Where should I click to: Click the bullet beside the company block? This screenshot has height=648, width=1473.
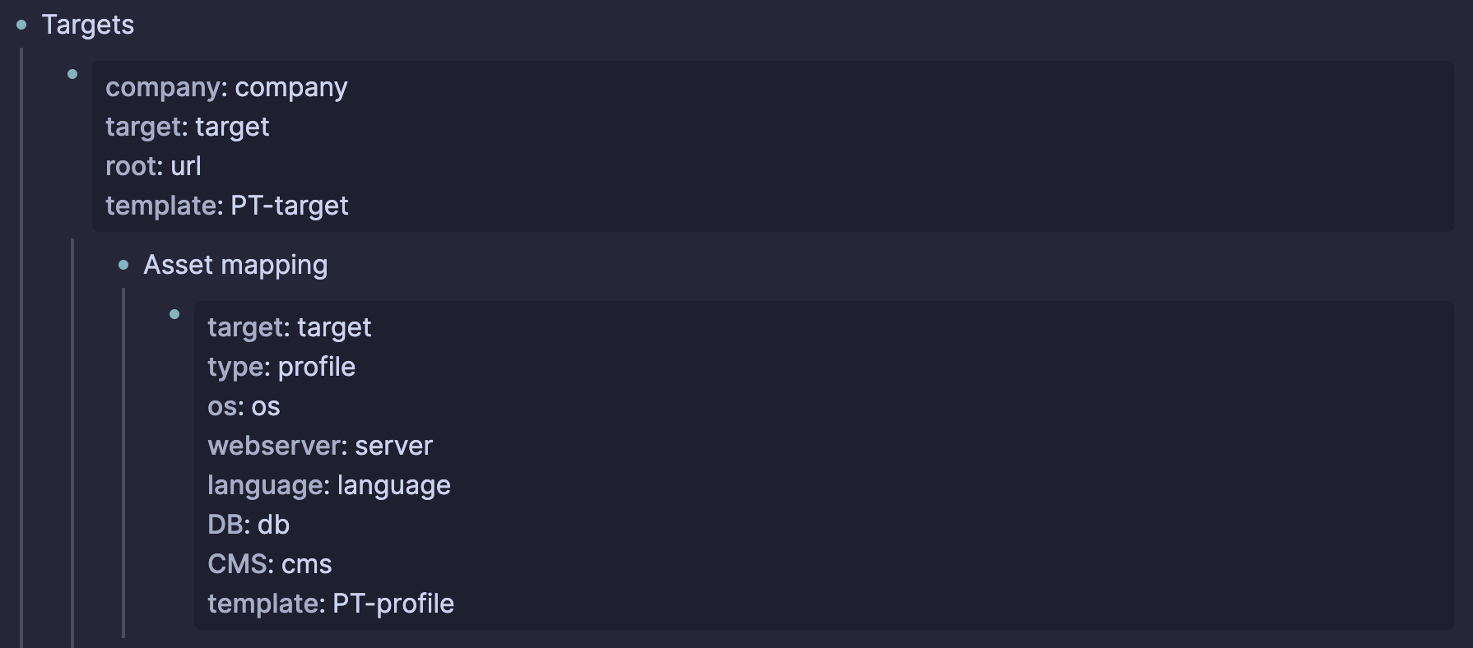pyautogui.click(x=72, y=74)
